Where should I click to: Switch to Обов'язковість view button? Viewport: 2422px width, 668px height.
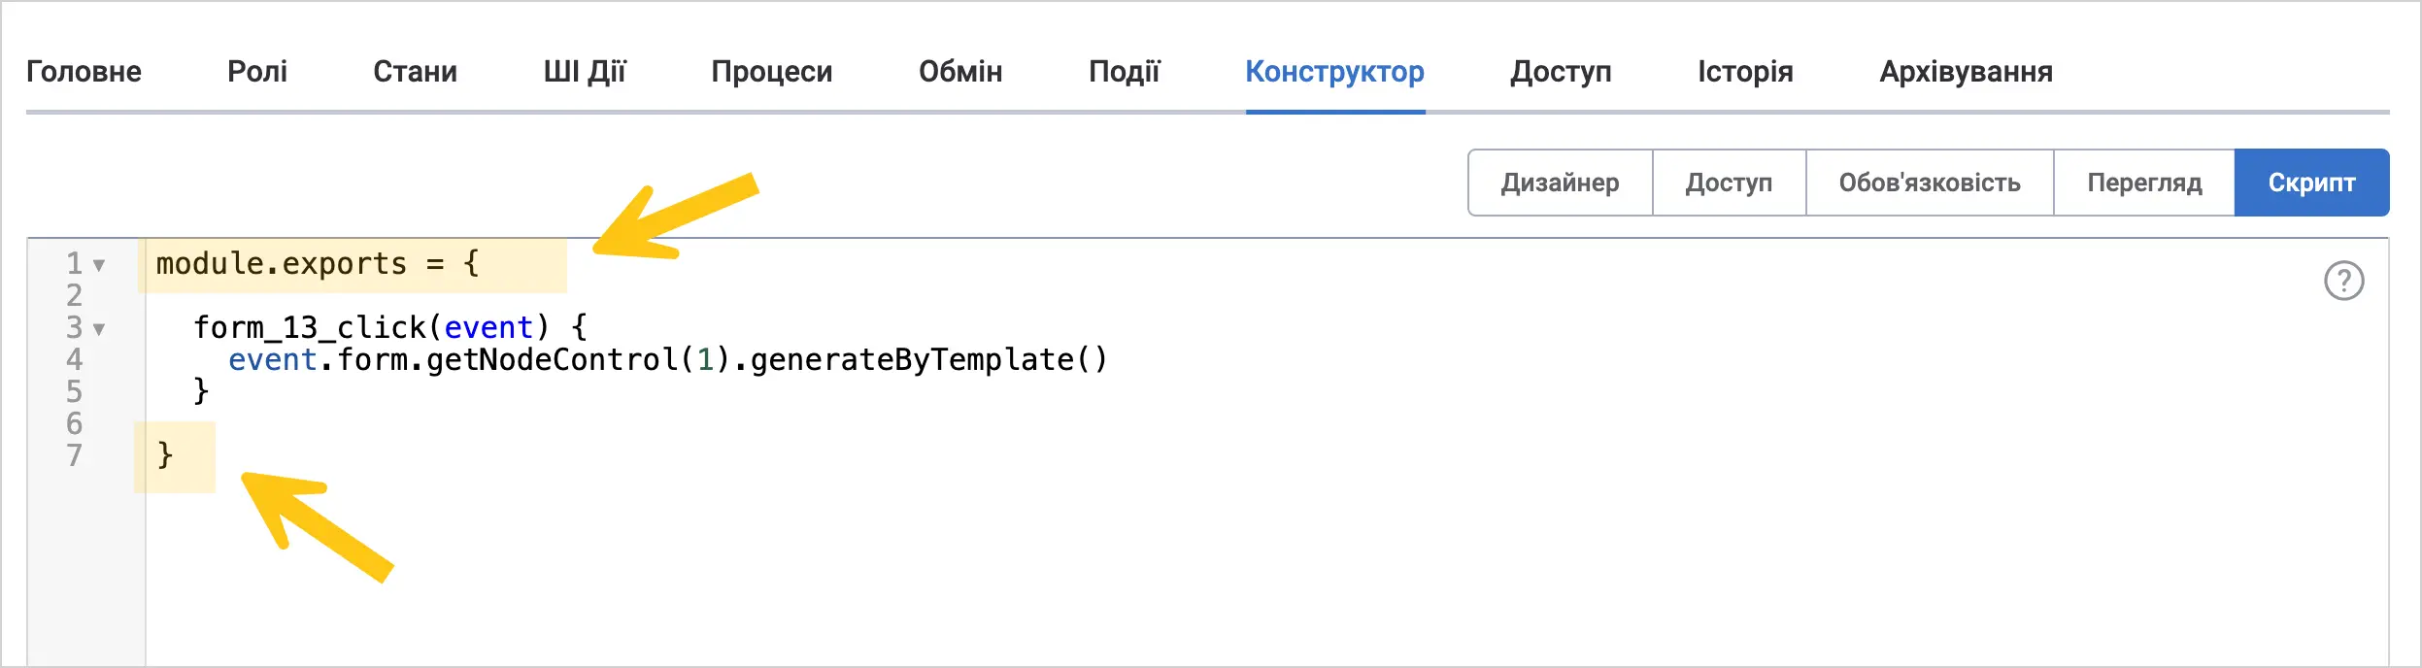point(1930,183)
